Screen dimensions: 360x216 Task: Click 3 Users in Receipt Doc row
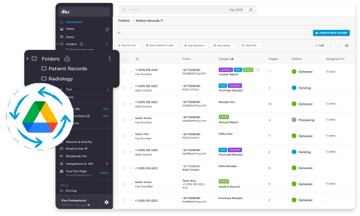331,104
